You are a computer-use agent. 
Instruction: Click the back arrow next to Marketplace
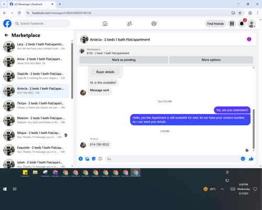click(x=6, y=35)
